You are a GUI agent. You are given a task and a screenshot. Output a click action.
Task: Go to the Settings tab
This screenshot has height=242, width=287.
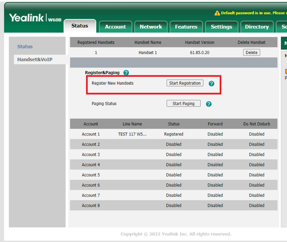[221, 27]
